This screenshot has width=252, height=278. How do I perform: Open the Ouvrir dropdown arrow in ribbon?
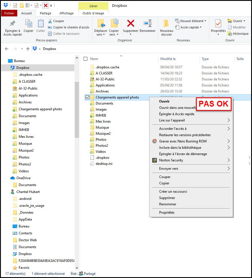pyautogui.click(x=244, y=21)
